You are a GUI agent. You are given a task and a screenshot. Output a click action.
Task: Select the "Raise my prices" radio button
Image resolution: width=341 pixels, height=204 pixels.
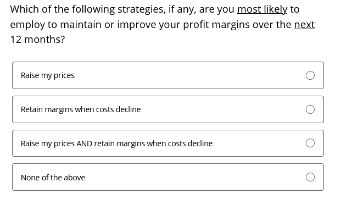[310, 75]
